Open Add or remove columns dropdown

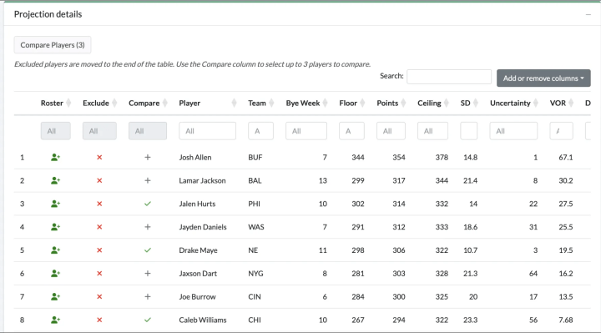point(543,78)
